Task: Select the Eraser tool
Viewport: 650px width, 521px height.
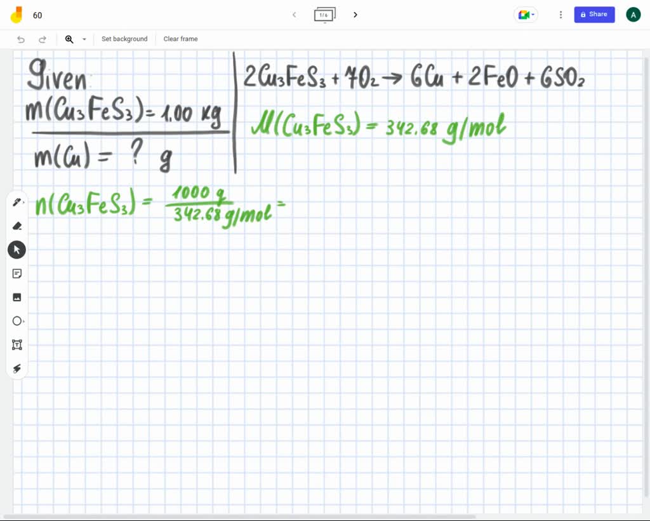Action: point(17,226)
